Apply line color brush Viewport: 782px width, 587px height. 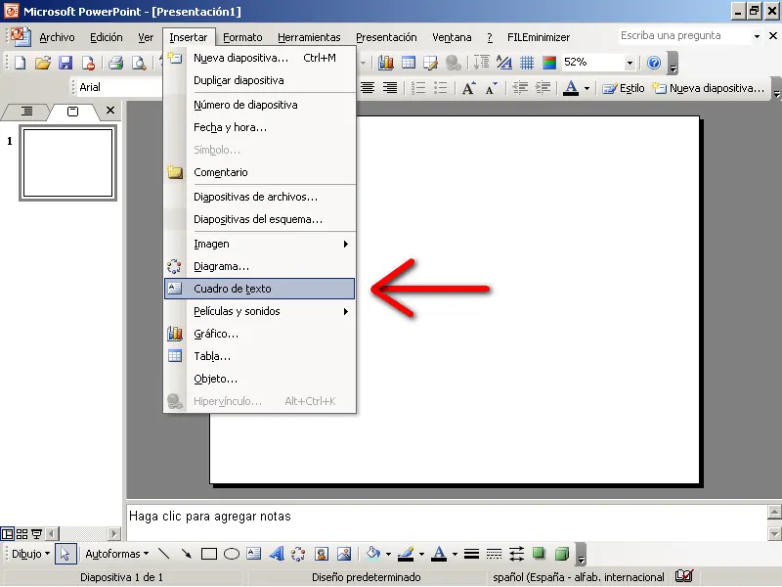point(407,554)
